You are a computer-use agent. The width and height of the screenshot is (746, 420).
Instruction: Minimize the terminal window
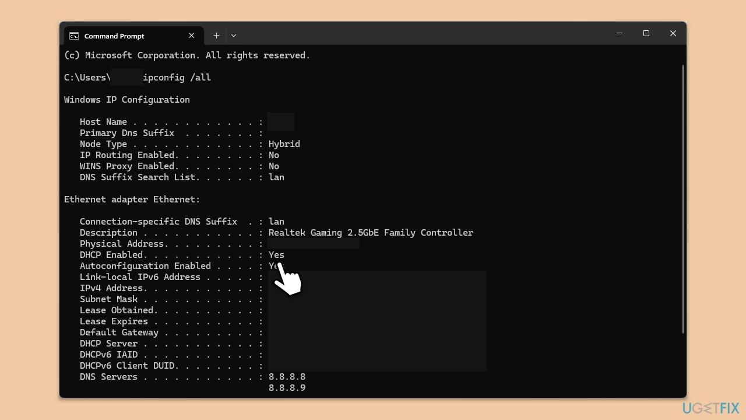pyautogui.click(x=620, y=33)
